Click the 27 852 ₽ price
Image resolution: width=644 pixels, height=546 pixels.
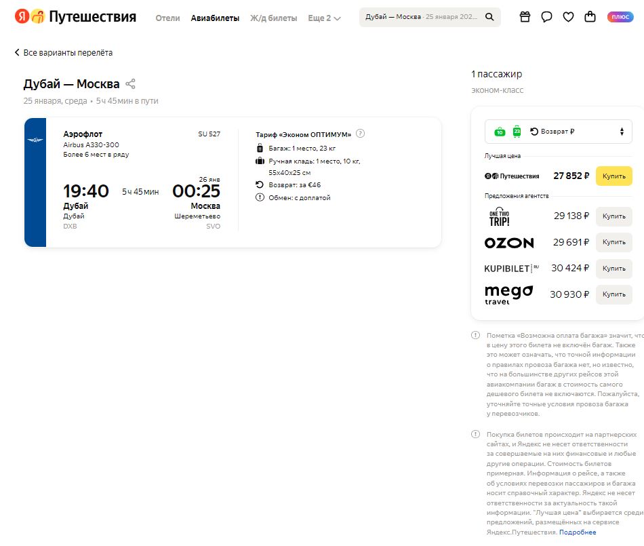(x=571, y=176)
